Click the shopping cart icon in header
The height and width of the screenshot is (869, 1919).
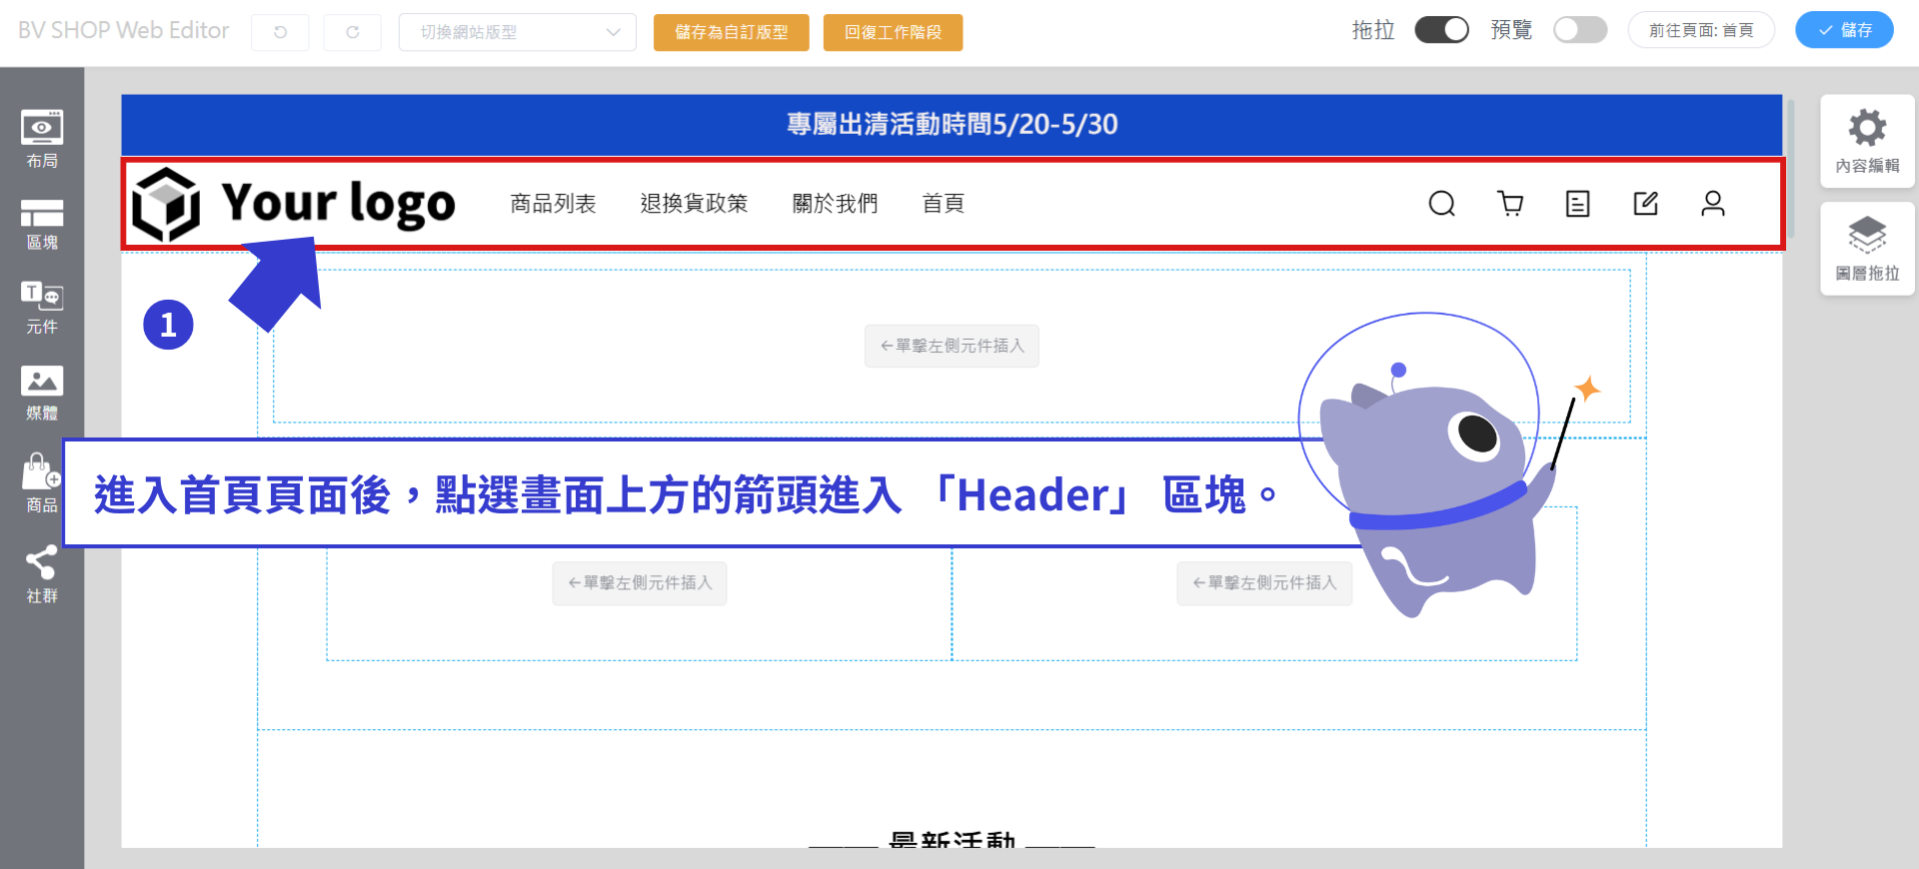coord(1510,204)
